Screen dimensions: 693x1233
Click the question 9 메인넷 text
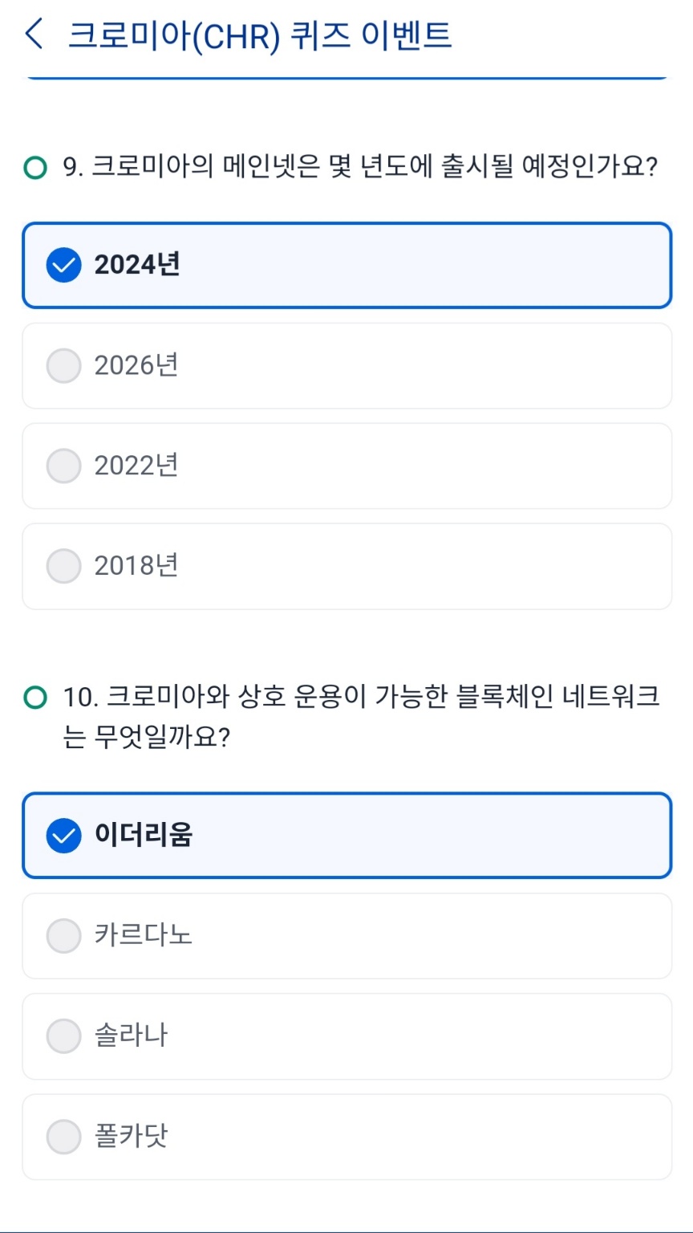coord(359,168)
